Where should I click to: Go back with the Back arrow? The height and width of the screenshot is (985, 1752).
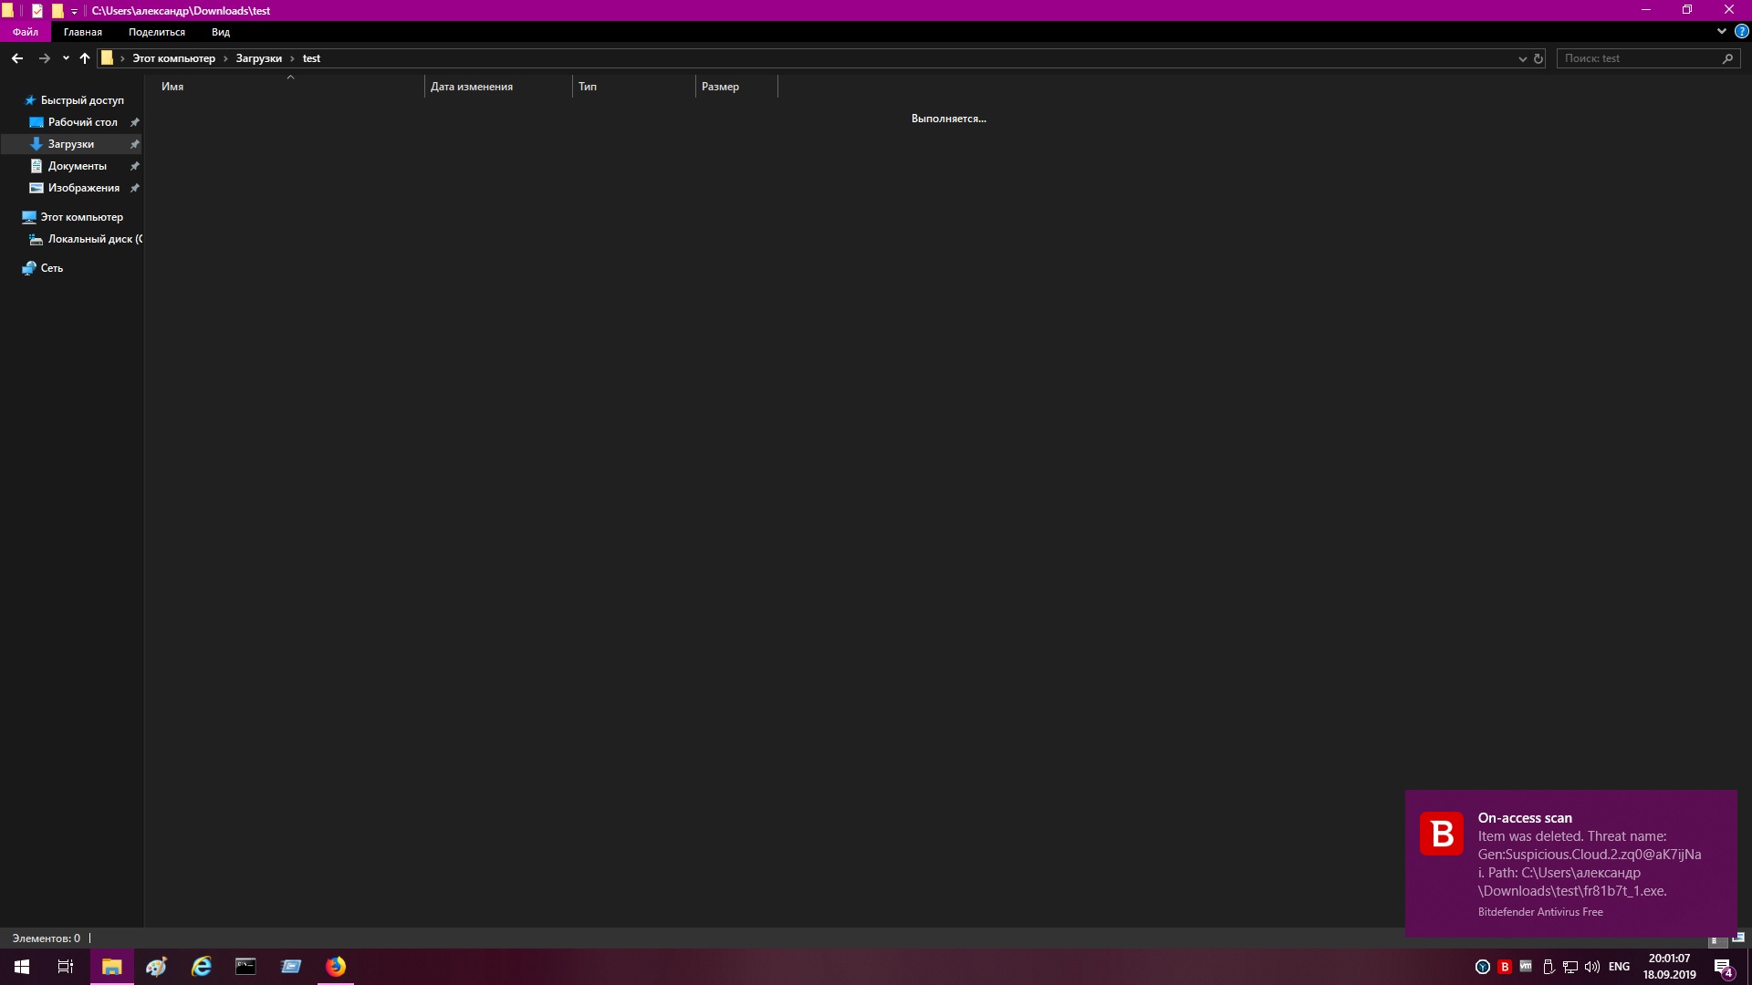[x=17, y=58]
